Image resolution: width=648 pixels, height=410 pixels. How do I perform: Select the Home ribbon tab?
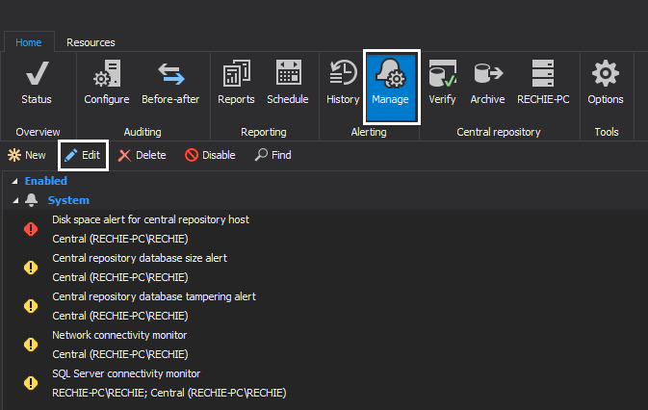pos(29,42)
